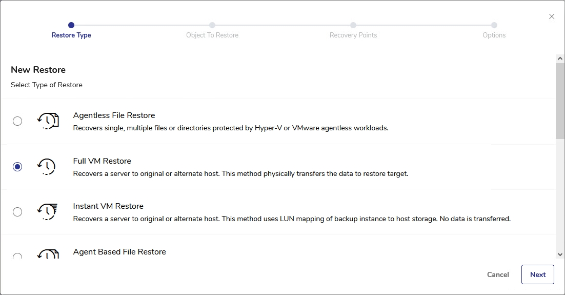Click the Instant VM Restore title text

click(108, 206)
